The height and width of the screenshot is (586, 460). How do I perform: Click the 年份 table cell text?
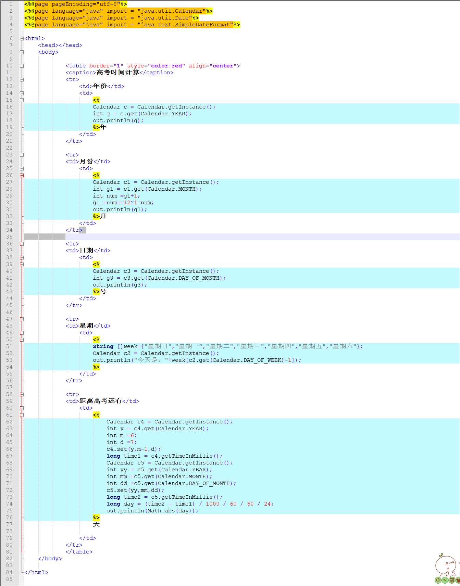(x=100, y=86)
